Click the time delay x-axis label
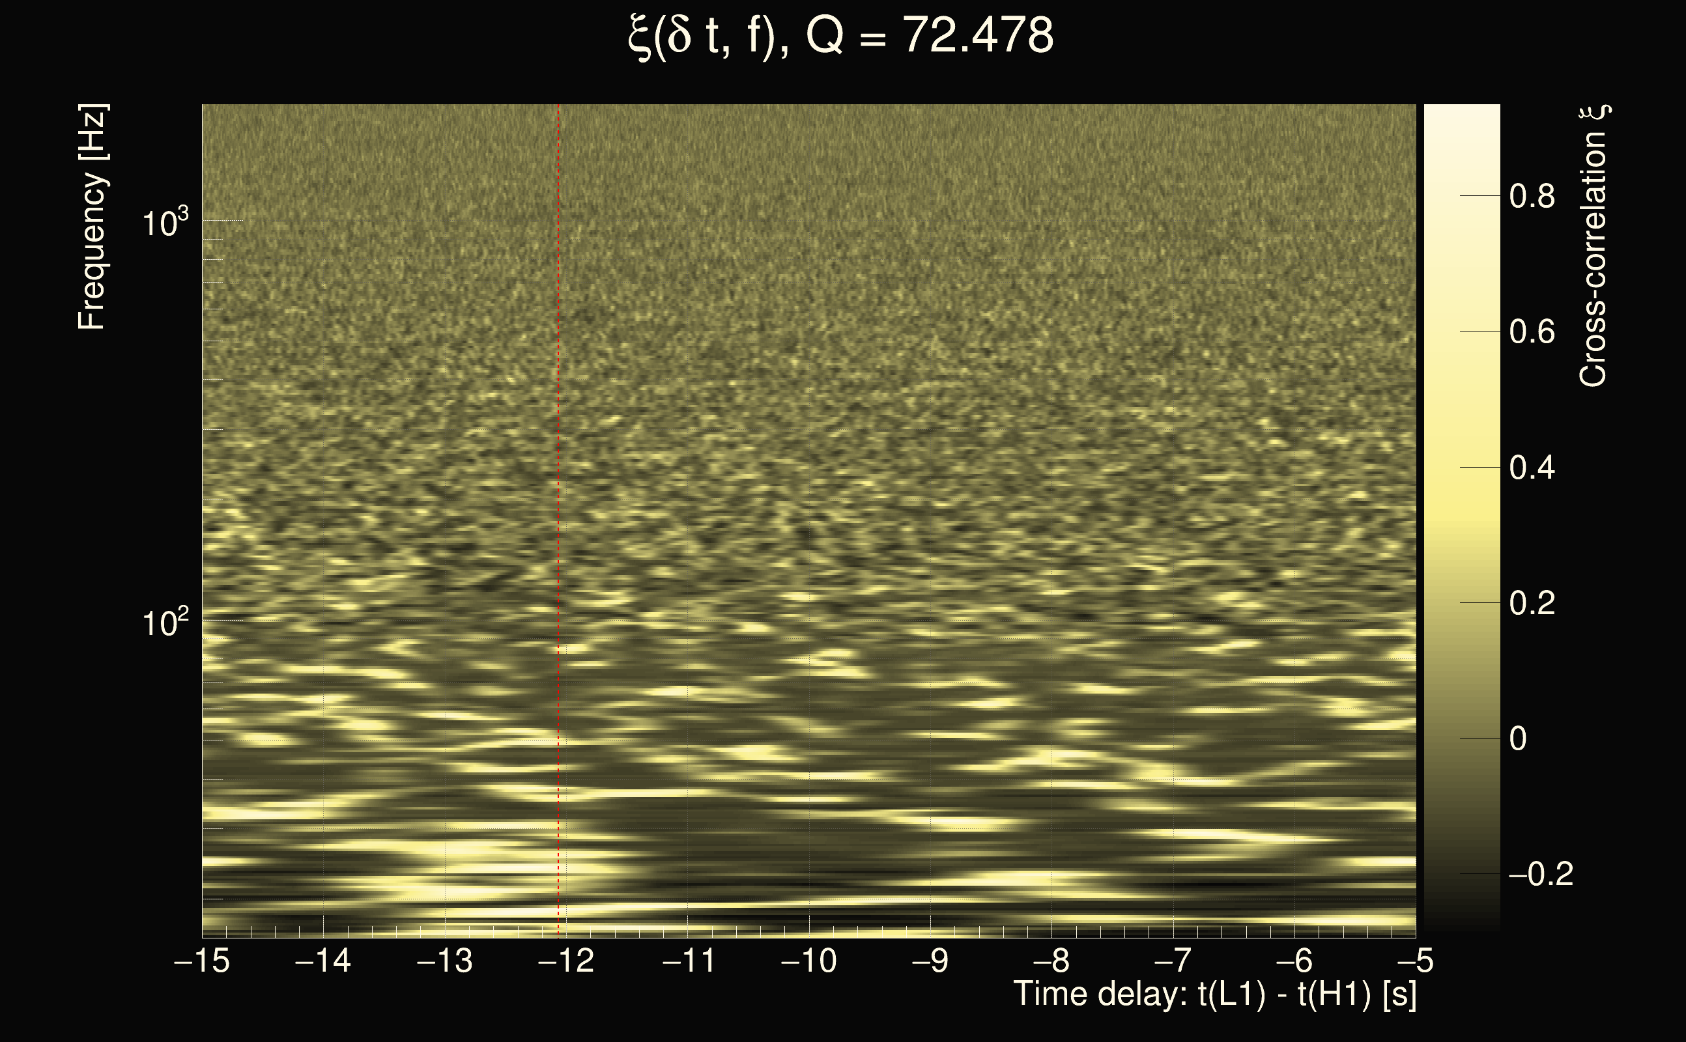The height and width of the screenshot is (1042, 1686). tap(1214, 994)
